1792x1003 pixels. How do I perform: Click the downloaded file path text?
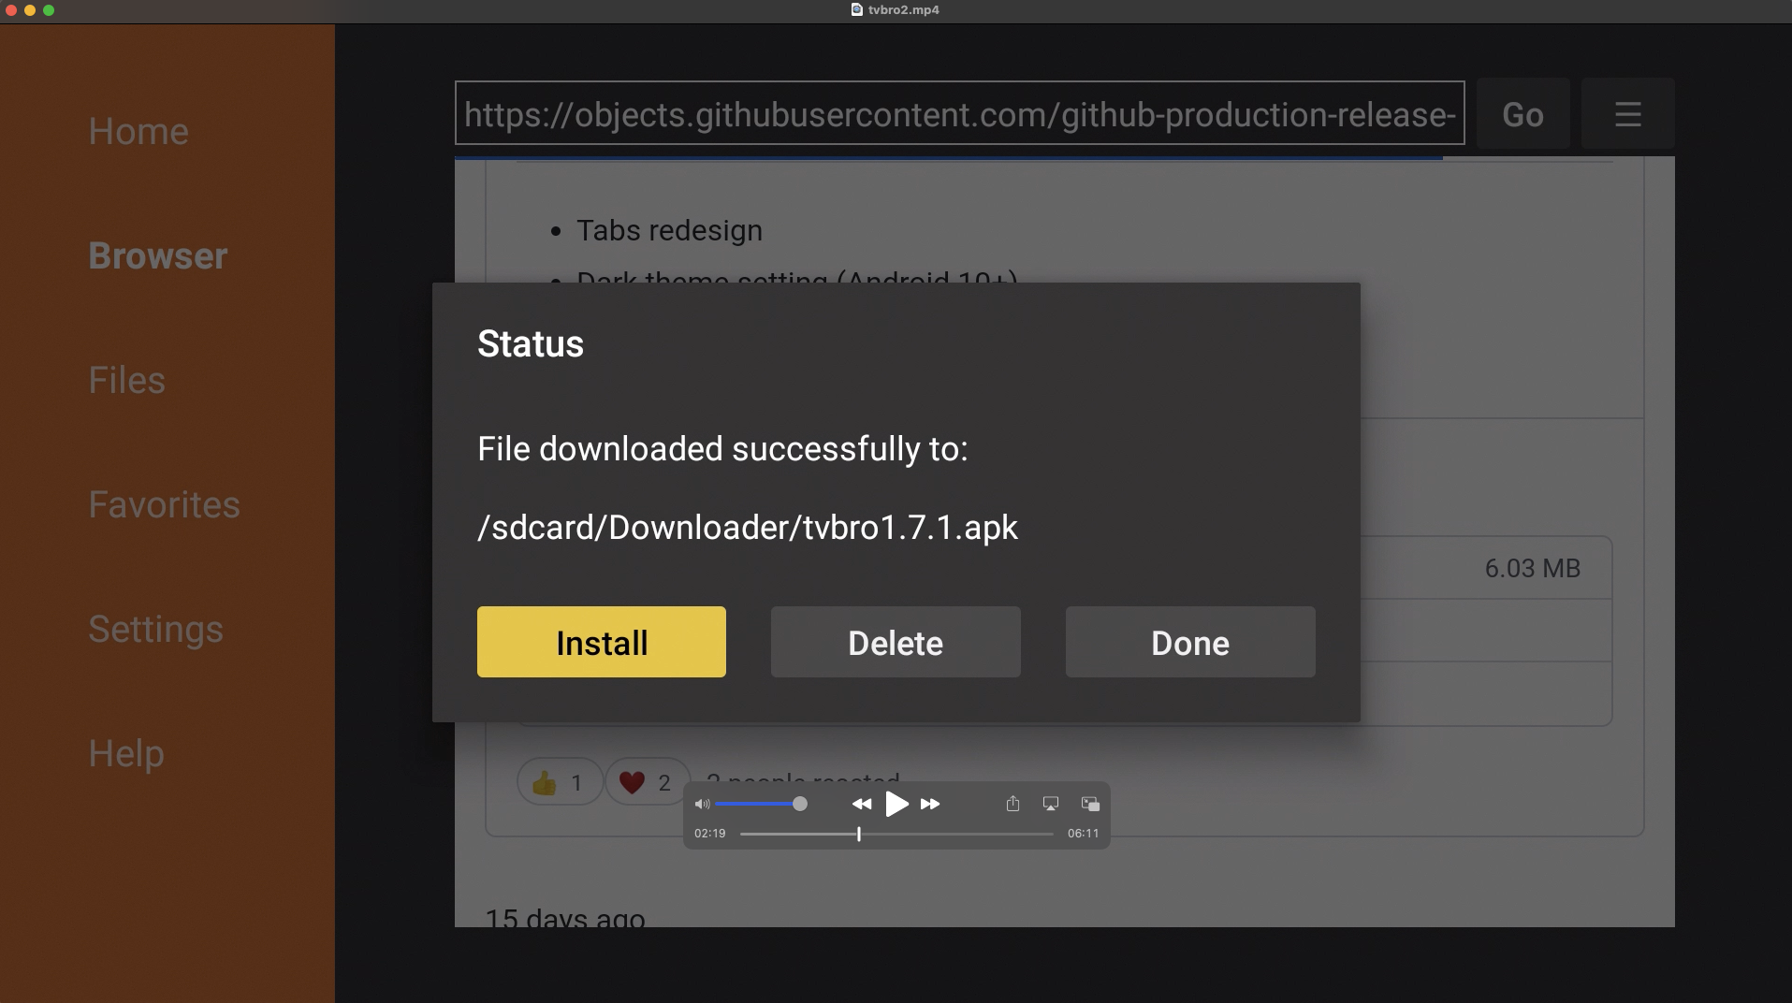[748, 527]
